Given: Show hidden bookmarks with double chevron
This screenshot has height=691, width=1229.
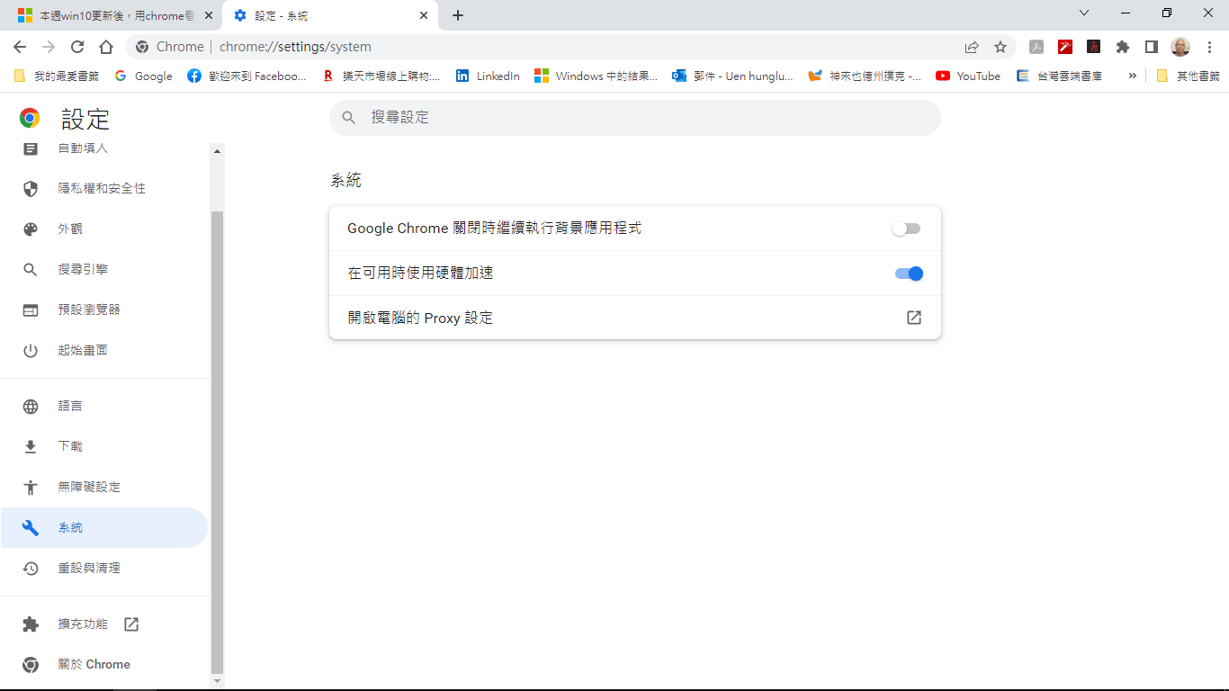Looking at the screenshot, I should point(1132,76).
